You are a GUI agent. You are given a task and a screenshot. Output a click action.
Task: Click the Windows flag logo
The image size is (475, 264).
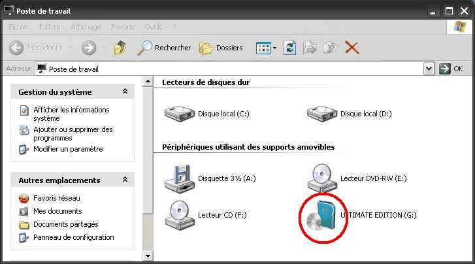tap(460, 27)
